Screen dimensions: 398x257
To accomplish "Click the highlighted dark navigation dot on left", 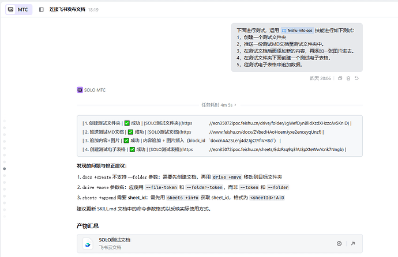I will coord(4,169).
